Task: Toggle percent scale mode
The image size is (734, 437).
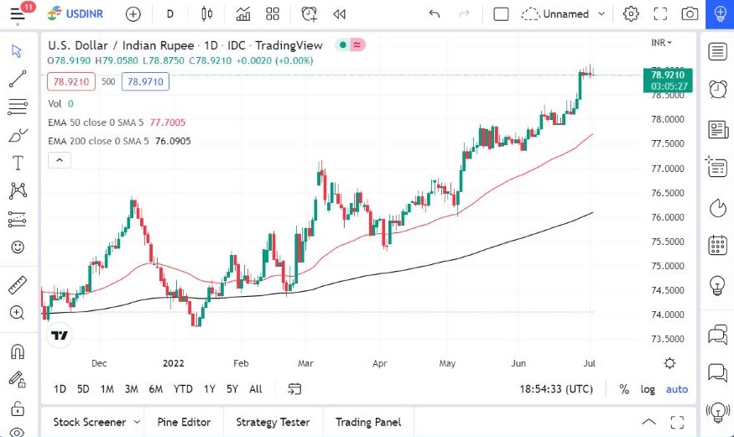Action: coord(624,389)
